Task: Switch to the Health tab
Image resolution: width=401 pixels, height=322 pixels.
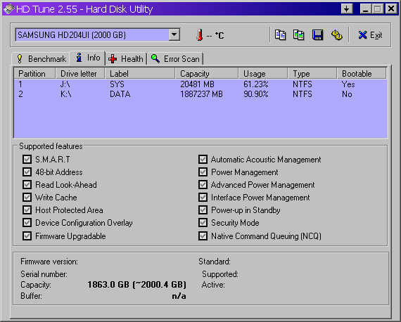Action: coord(126,59)
